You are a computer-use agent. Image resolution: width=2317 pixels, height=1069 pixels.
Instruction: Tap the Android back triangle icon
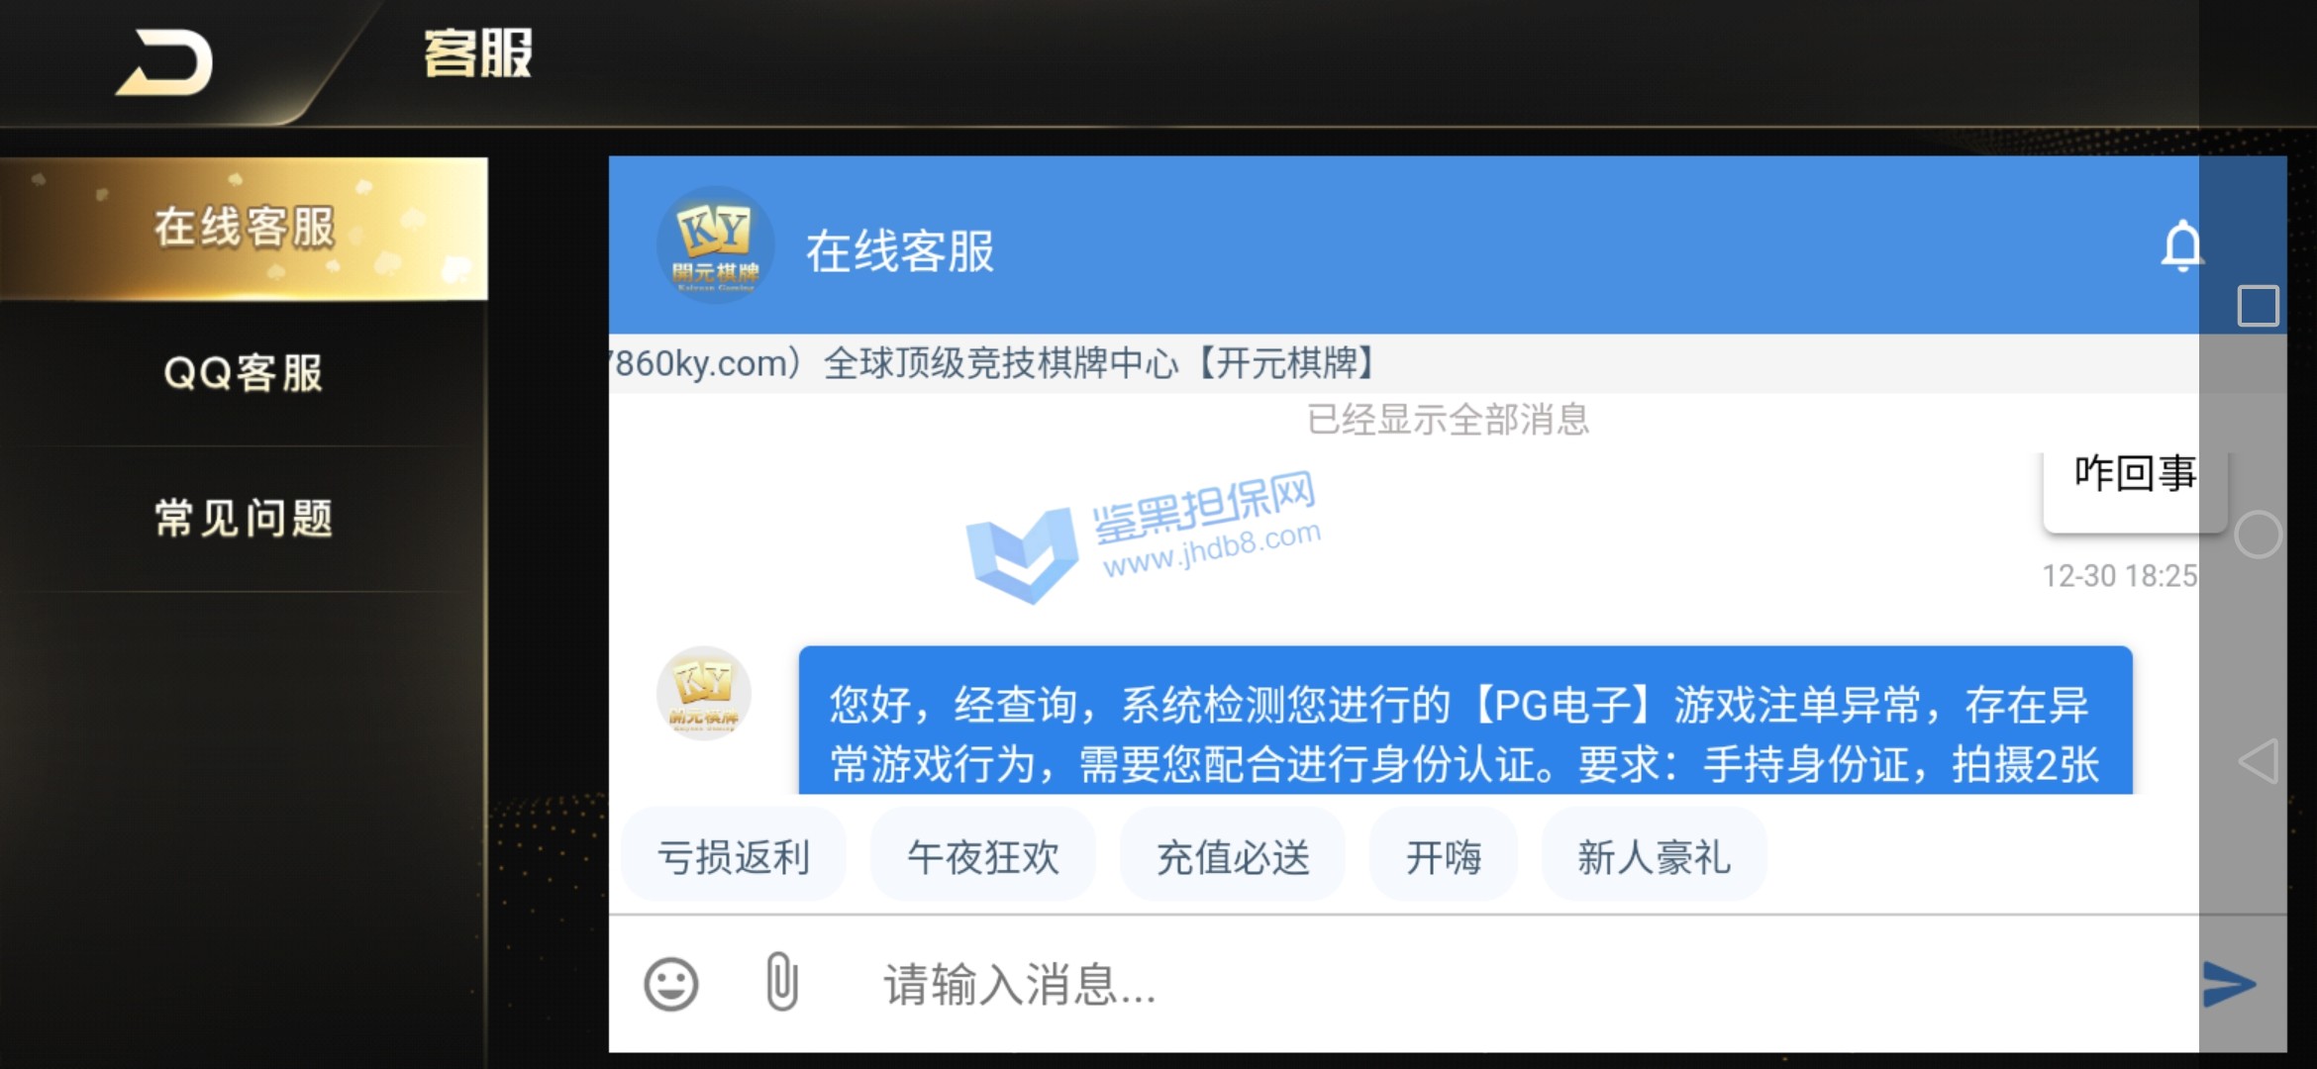[x=2259, y=761]
